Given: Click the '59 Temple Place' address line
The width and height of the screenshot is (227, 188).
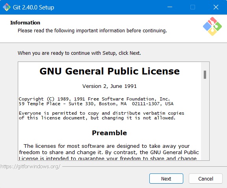Looking at the screenshot, I should (96, 104).
